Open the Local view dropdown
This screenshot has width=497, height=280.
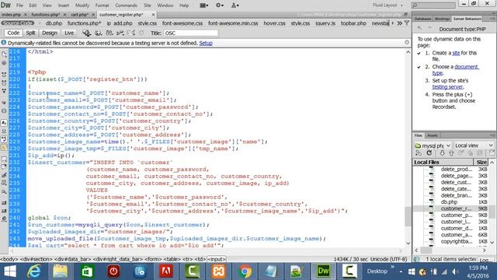click(474, 145)
